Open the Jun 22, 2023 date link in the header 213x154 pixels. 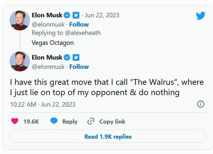[102, 15]
